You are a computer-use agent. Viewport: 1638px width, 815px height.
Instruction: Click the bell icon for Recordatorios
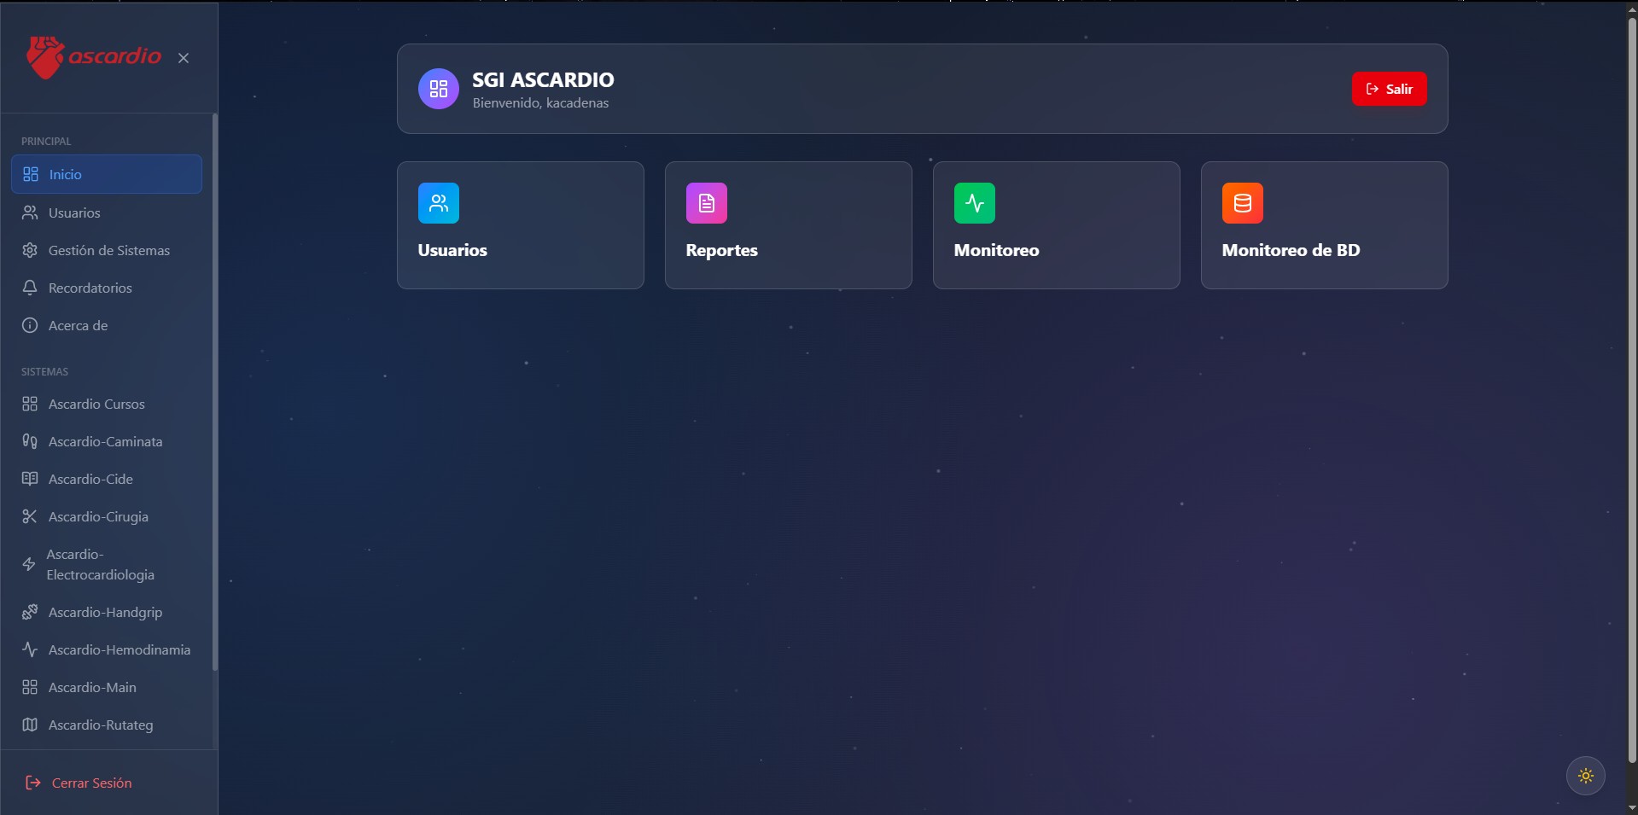30,288
